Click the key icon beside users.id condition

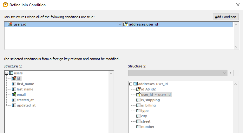10,24
